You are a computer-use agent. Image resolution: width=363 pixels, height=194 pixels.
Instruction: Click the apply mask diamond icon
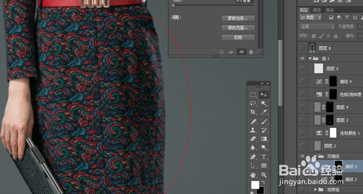click(231, 52)
